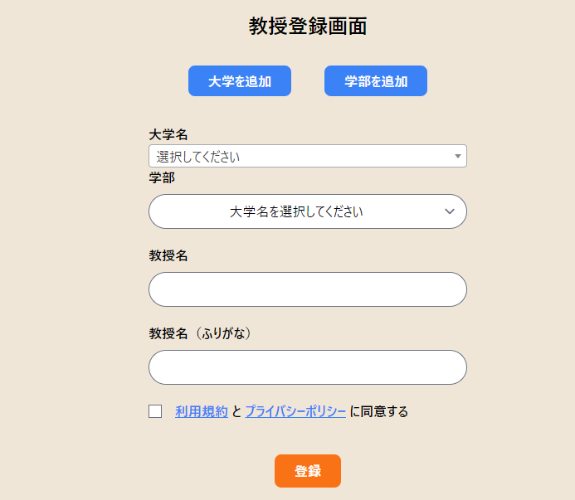Click the 学部 field label
This screenshot has width=575, height=500.
point(162,177)
